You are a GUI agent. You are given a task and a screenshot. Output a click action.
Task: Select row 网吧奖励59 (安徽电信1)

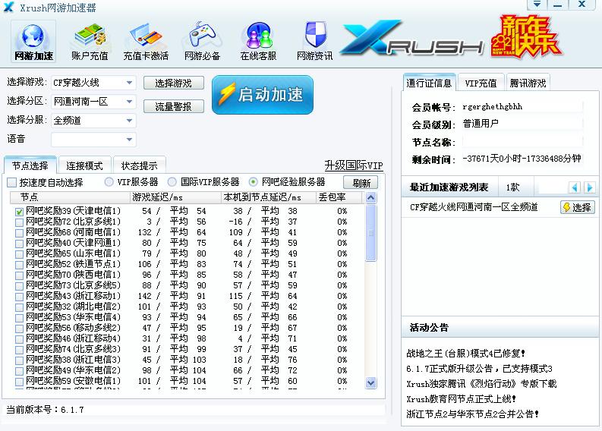coord(188,381)
